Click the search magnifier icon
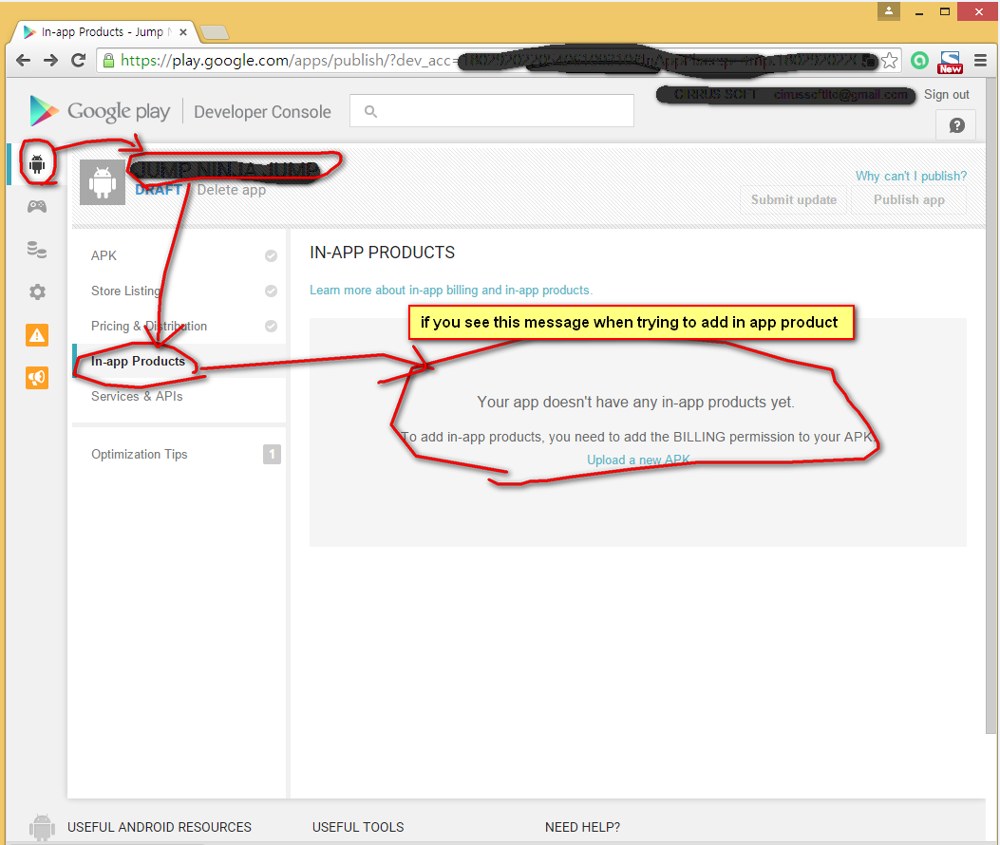The width and height of the screenshot is (1000, 845). pos(370,112)
